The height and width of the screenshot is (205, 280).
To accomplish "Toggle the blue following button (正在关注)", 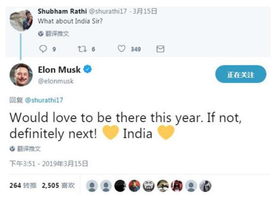I will coord(240,74).
